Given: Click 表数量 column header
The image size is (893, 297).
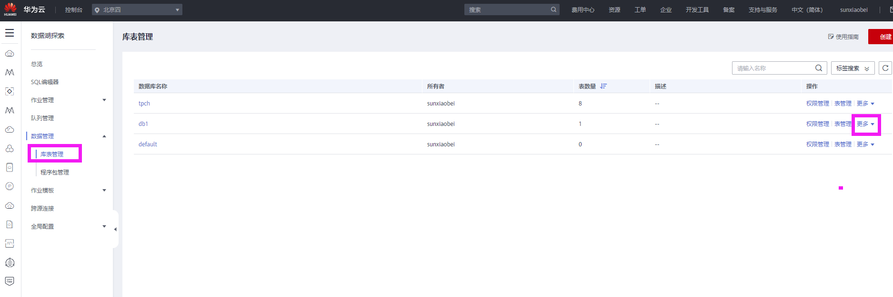Looking at the screenshot, I should point(587,86).
